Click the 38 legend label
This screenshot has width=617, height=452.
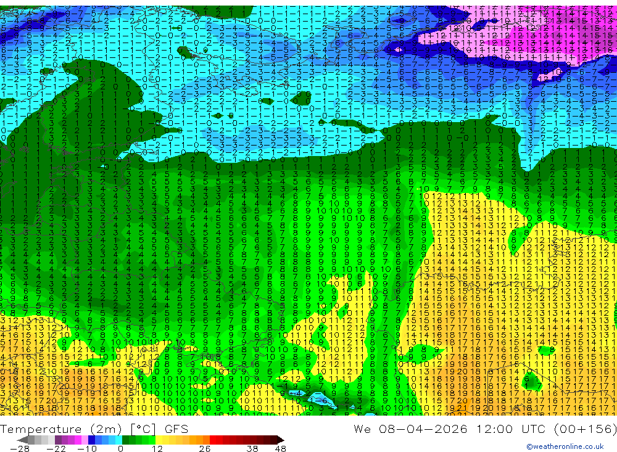click(252, 448)
